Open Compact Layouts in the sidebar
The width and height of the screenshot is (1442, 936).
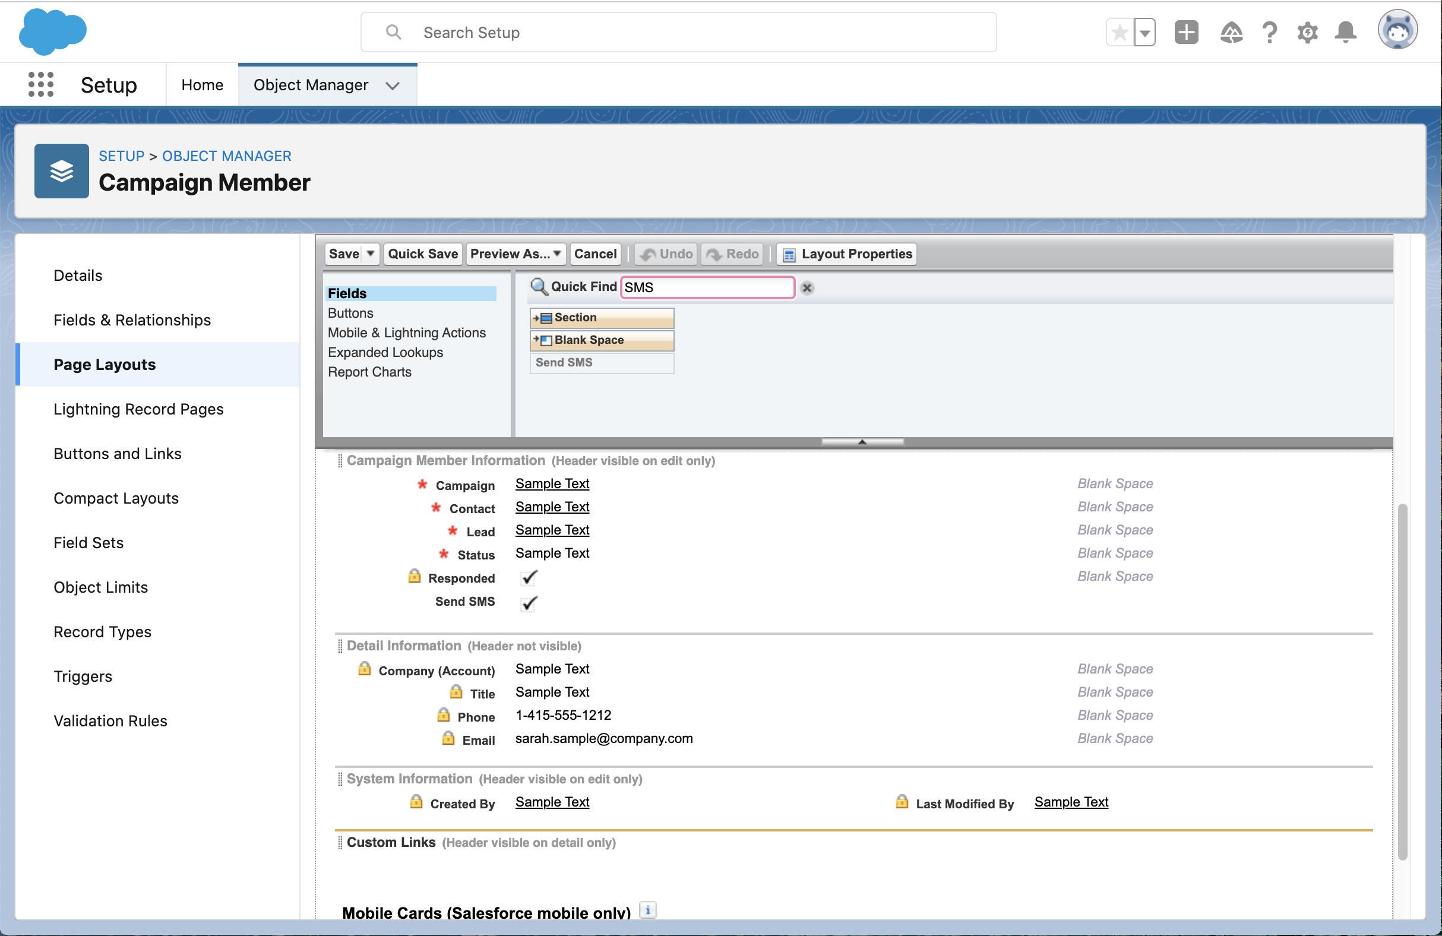(116, 499)
